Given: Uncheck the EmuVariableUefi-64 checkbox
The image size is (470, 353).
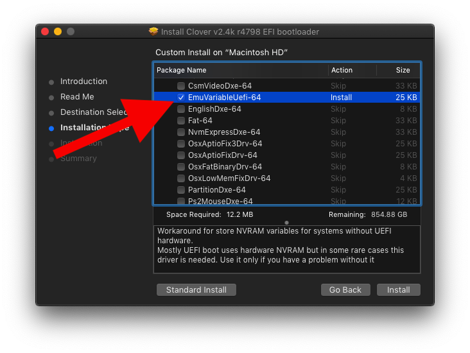Looking at the screenshot, I should 181,98.
